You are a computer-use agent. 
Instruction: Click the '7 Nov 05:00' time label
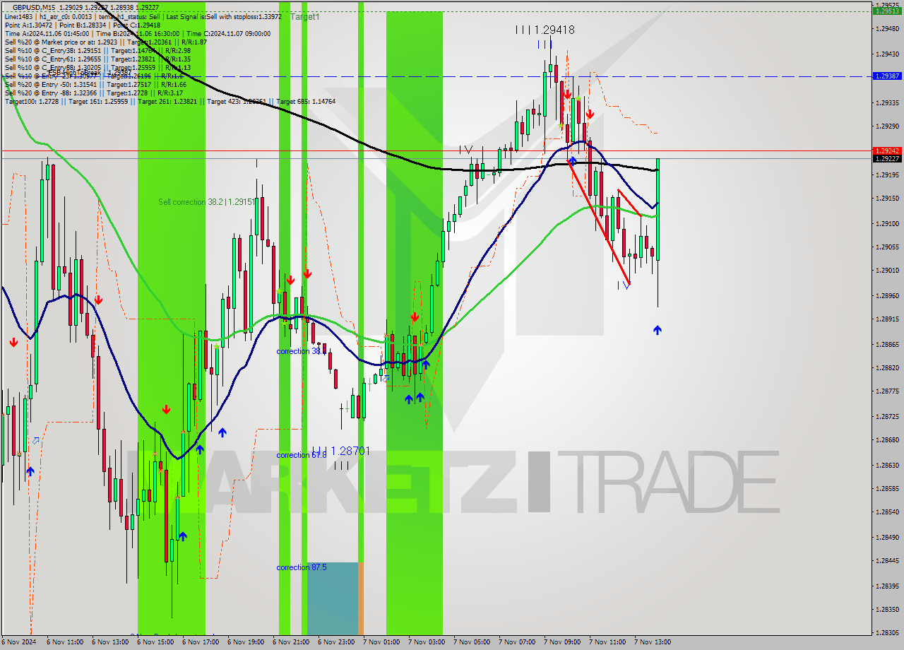[x=472, y=642]
